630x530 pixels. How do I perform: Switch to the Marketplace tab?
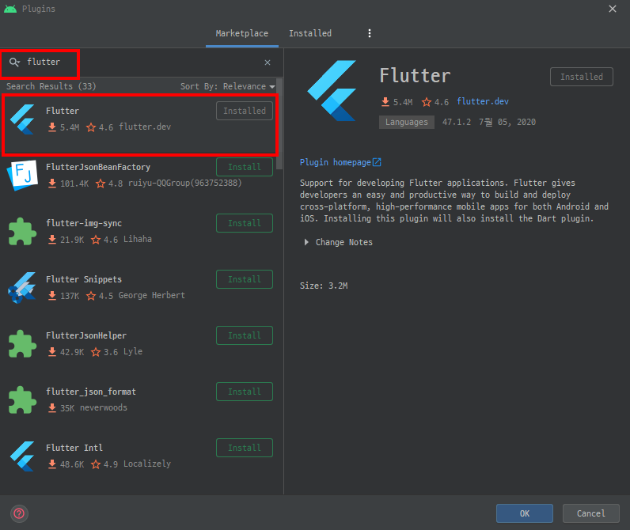tap(242, 33)
